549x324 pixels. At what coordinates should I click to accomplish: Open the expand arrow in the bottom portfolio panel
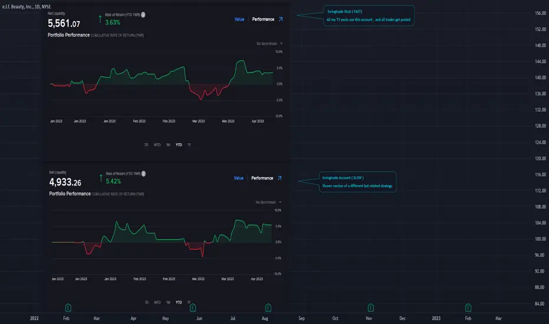[281, 178]
